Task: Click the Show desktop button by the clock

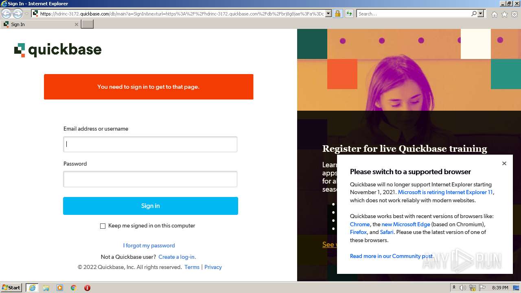Action: pos(516,288)
